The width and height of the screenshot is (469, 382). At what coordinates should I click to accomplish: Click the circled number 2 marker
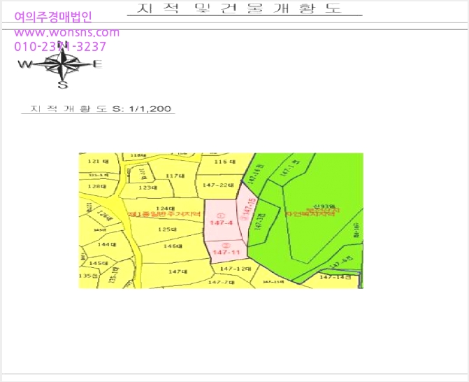point(227,246)
